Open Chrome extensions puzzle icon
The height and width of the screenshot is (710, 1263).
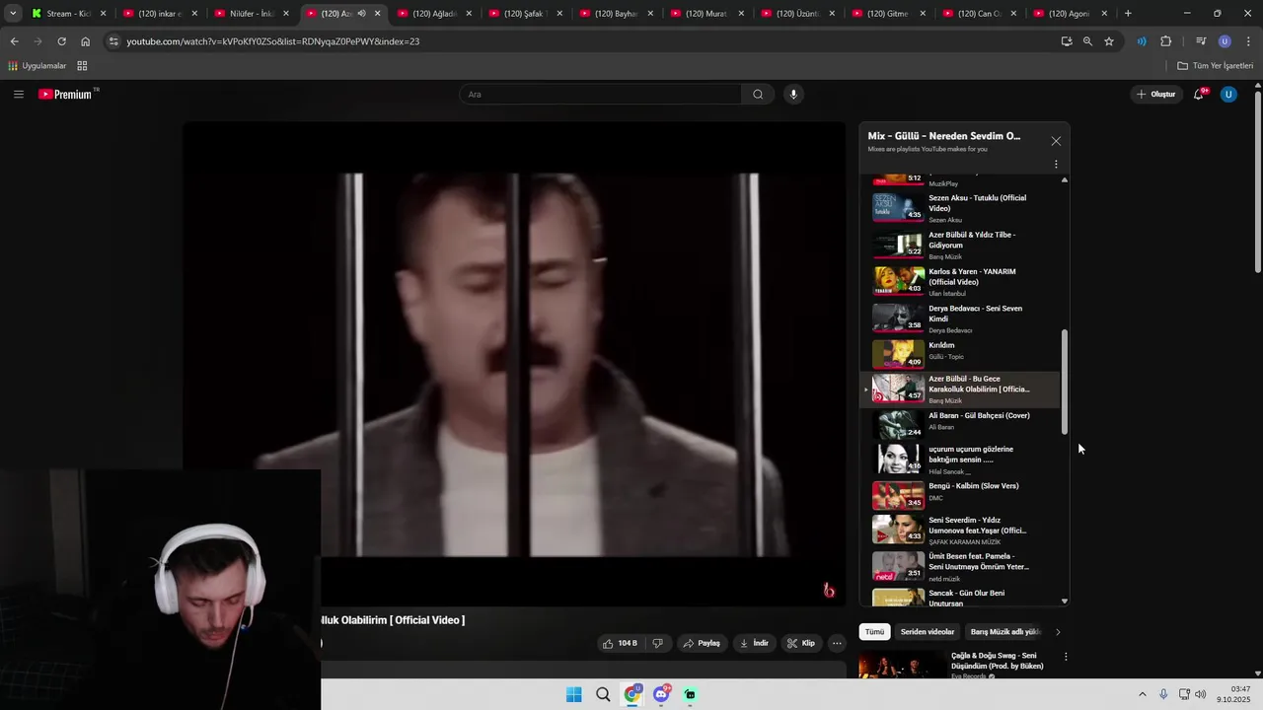(1165, 41)
